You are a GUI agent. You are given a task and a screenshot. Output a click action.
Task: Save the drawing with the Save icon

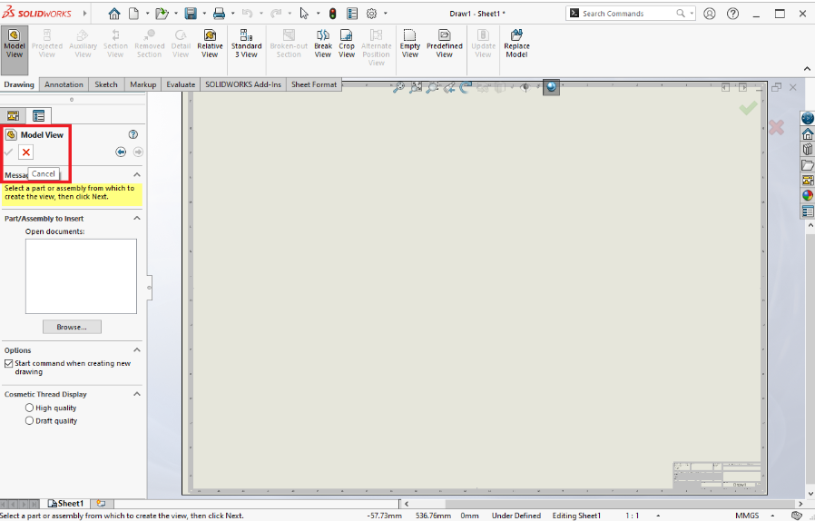[x=191, y=14]
